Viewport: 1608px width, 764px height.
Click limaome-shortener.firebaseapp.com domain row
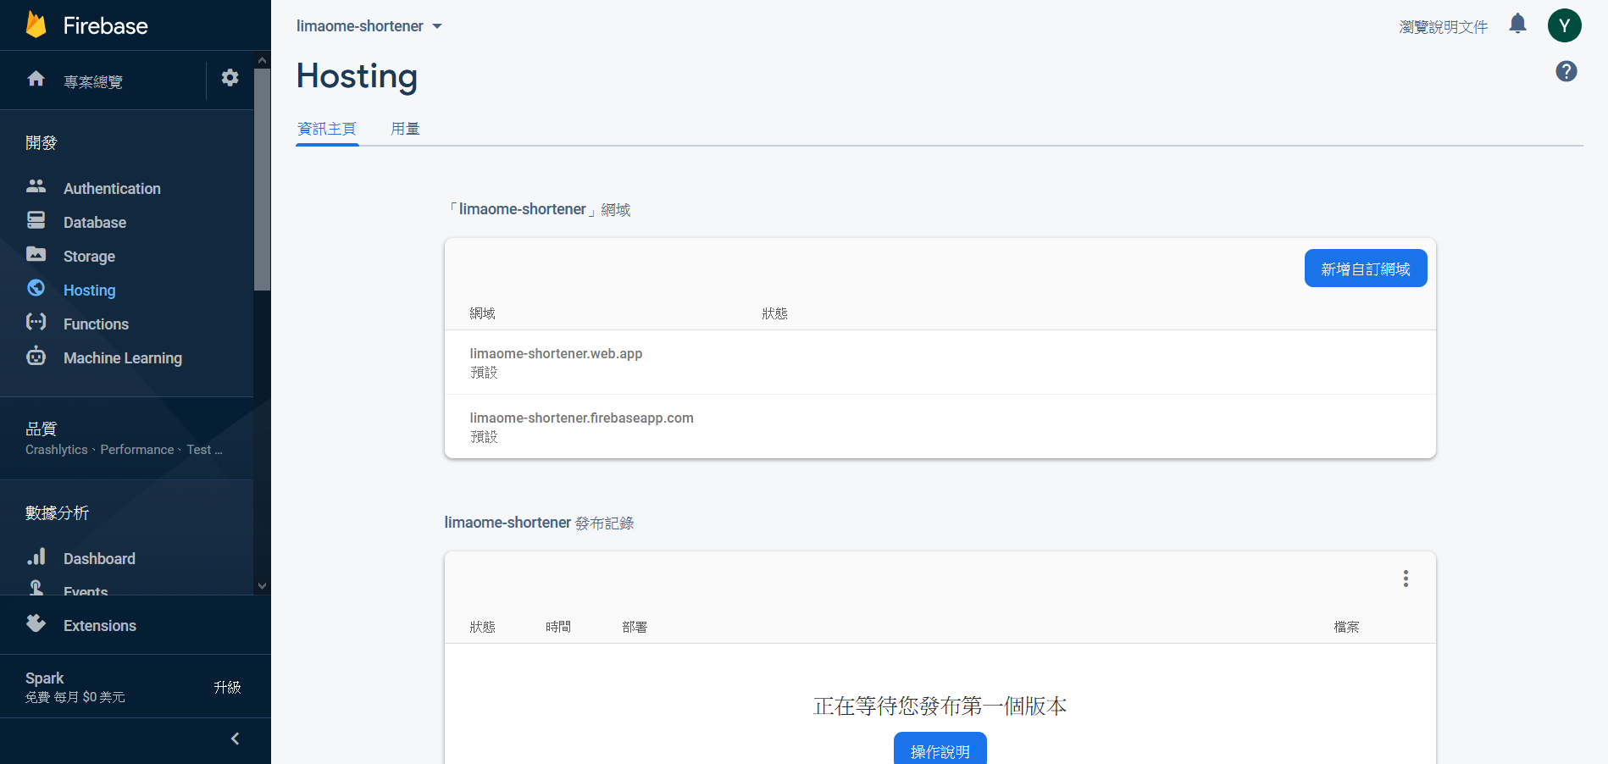tap(940, 427)
